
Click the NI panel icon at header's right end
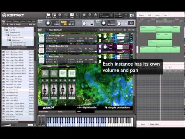pos(132,15)
